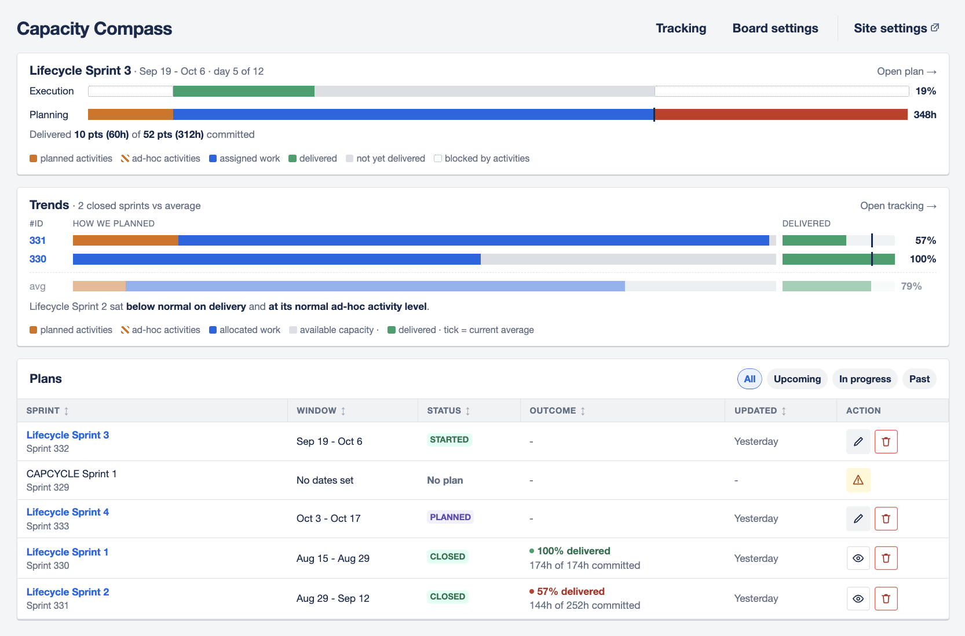Sort the table by Window column
The image size is (965, 636).
click(x=321, y=411)
